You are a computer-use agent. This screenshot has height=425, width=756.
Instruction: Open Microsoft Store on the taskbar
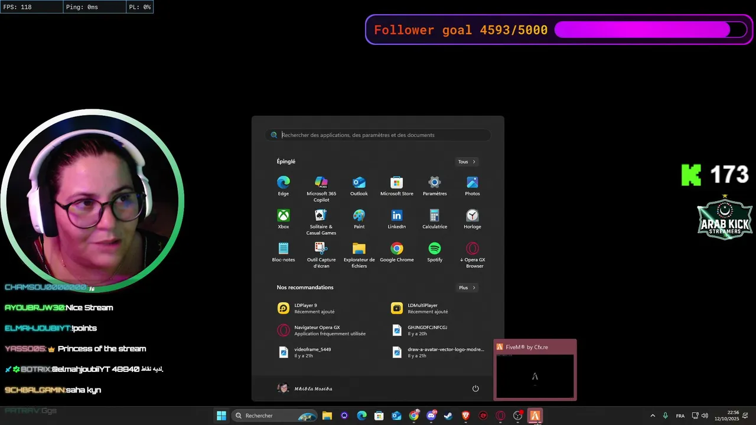click(379, 416)
